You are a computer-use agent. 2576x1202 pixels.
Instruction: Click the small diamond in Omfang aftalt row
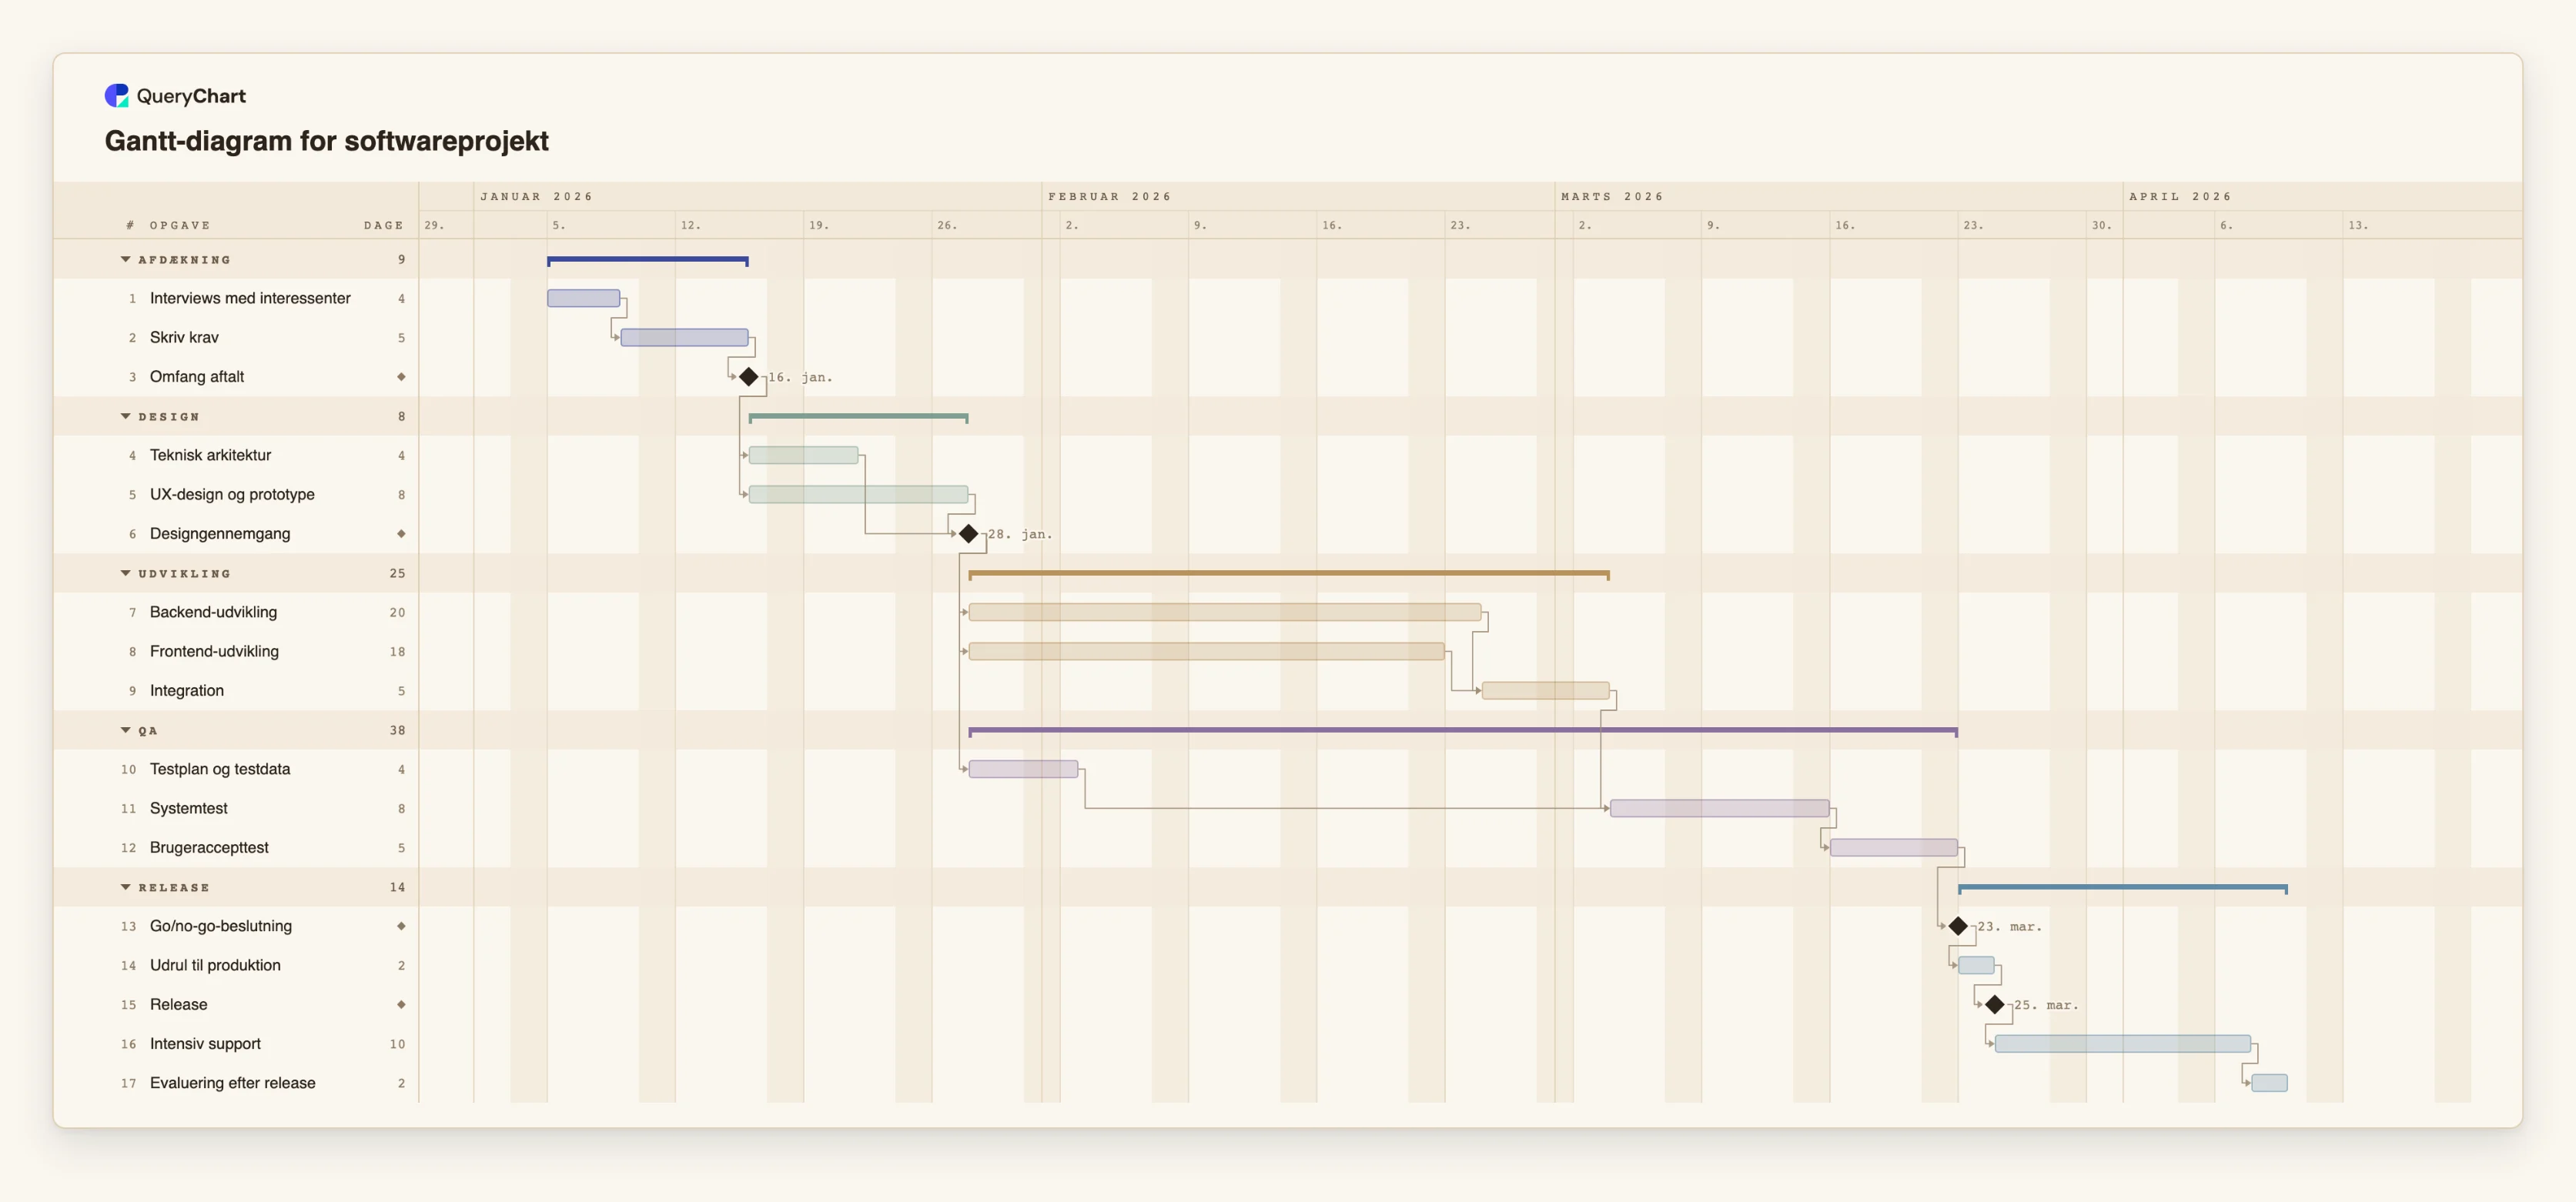(x=401, y=377)
